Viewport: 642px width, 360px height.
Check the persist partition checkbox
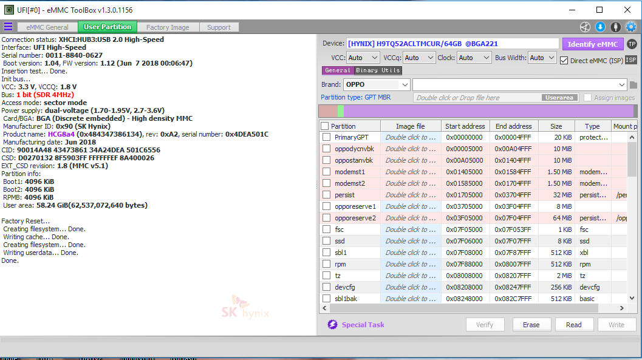[326, 195]
